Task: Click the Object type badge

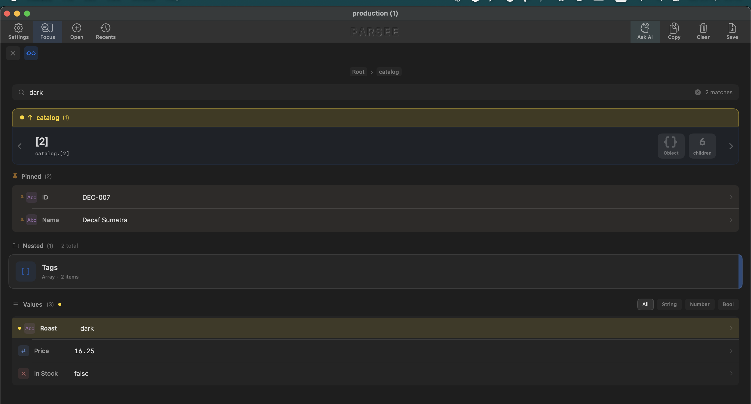Action: (x=671, y=146)
